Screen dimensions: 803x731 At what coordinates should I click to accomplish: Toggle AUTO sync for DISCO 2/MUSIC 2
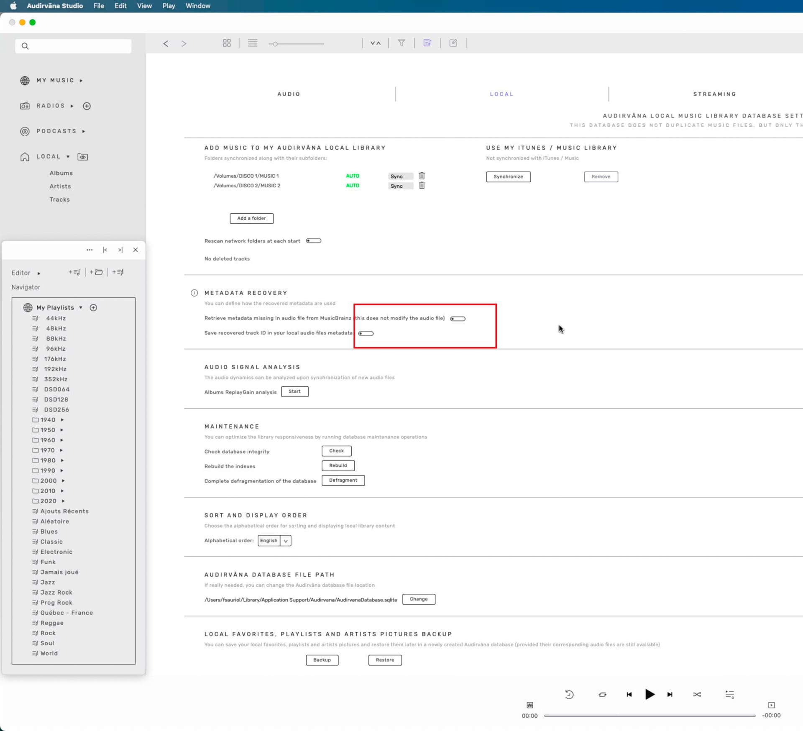point(353,186)
